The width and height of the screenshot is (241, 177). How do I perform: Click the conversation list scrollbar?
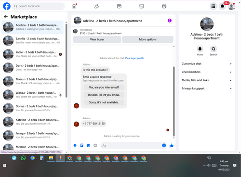67,61
